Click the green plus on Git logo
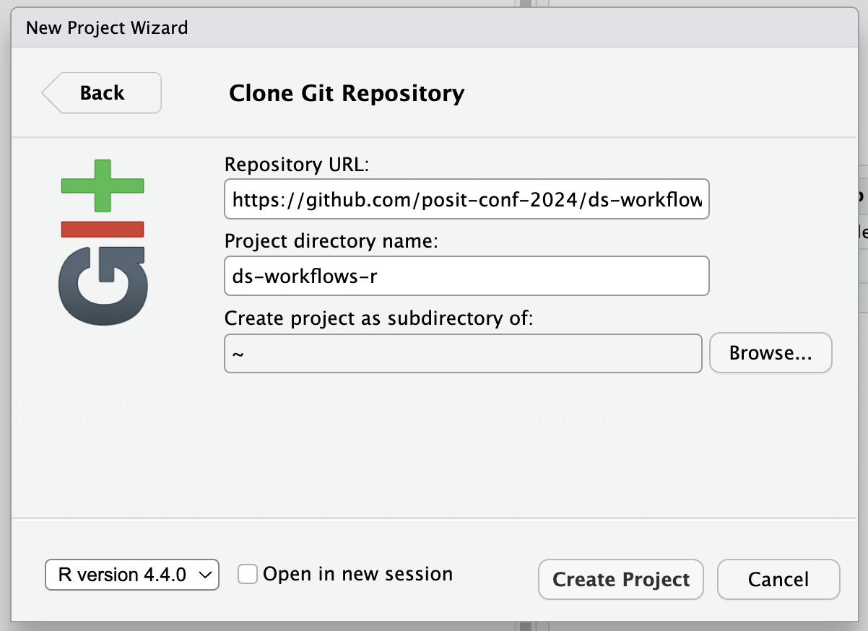This screenshot has height=631, width=868. pyautogui.click(x=103, y=186)
